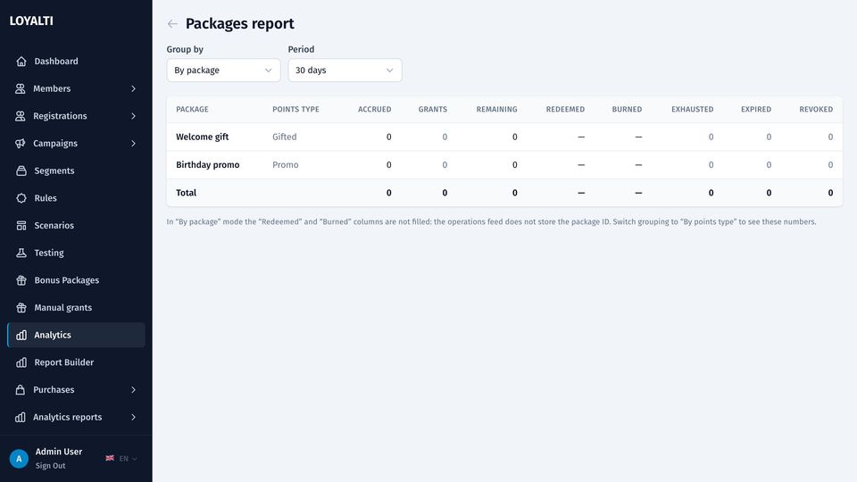Click the PACKAGE column header

tap(193, 109)
